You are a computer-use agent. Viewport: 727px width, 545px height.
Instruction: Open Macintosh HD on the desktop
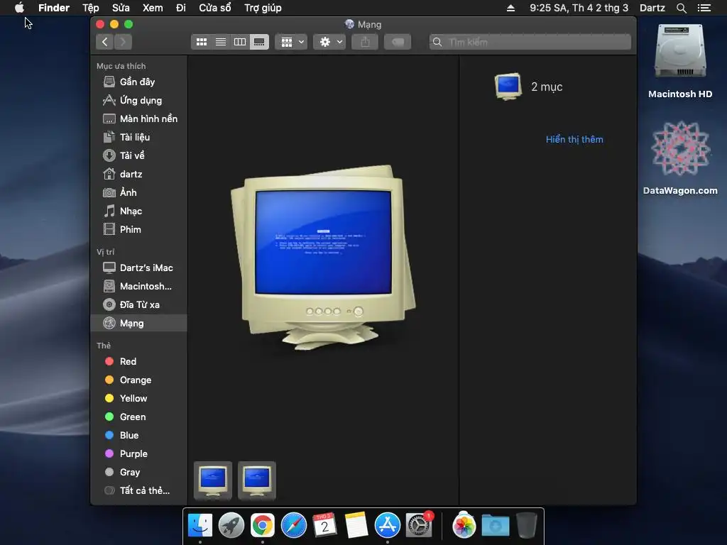[x=680, y=61]
